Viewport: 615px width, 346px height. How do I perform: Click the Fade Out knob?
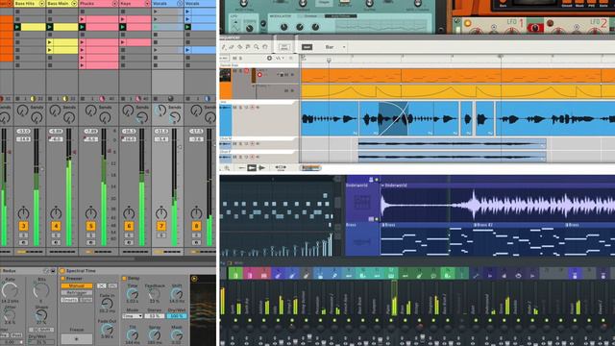(x=107, y=330)
